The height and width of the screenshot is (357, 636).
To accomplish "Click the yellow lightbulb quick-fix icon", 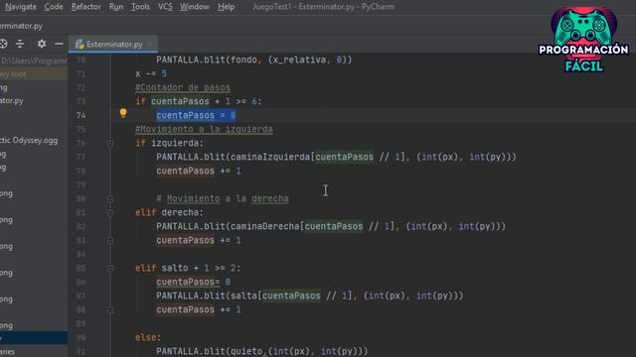I will 123,113.
